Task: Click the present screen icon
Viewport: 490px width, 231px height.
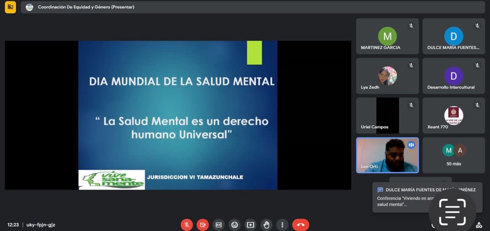Action: [250, 225]
